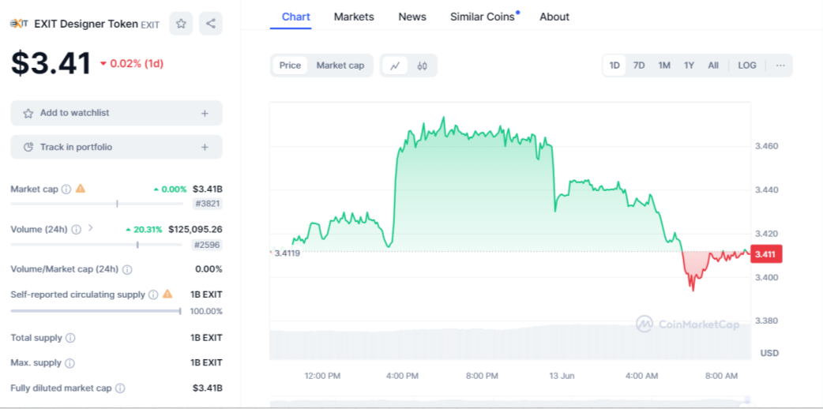This screenshot has width=823, height=409.
Task: Open the Markets tab
Action: [354, 17]
